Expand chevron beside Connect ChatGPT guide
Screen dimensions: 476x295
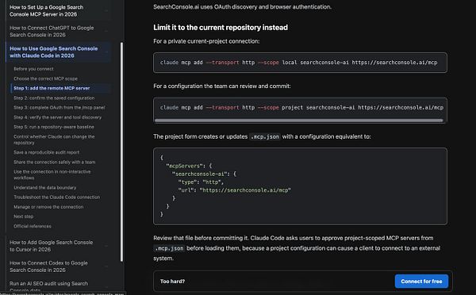click(106, 31)
